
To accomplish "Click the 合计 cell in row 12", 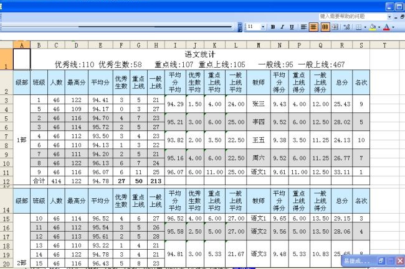I will [x=39, y=181].
